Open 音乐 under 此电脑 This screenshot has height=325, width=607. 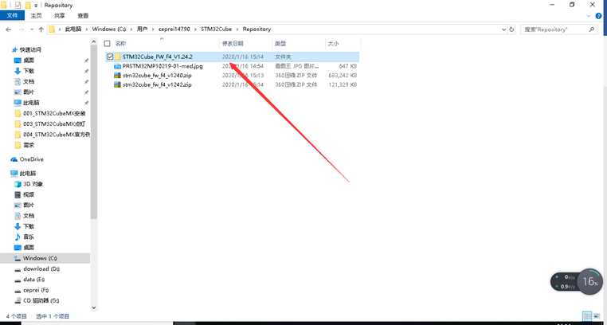click(x=29, y=237)
